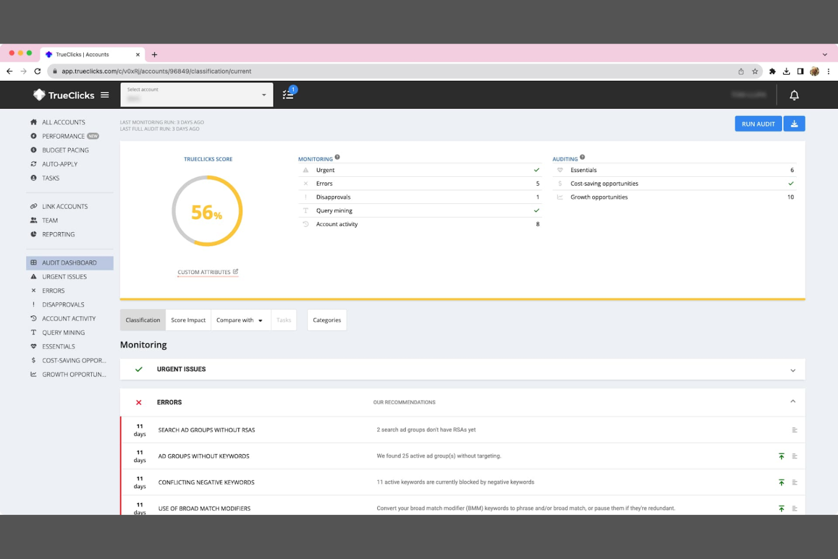Click the hamburger menu next to TrueClicks logo

(x=105, y=95)
